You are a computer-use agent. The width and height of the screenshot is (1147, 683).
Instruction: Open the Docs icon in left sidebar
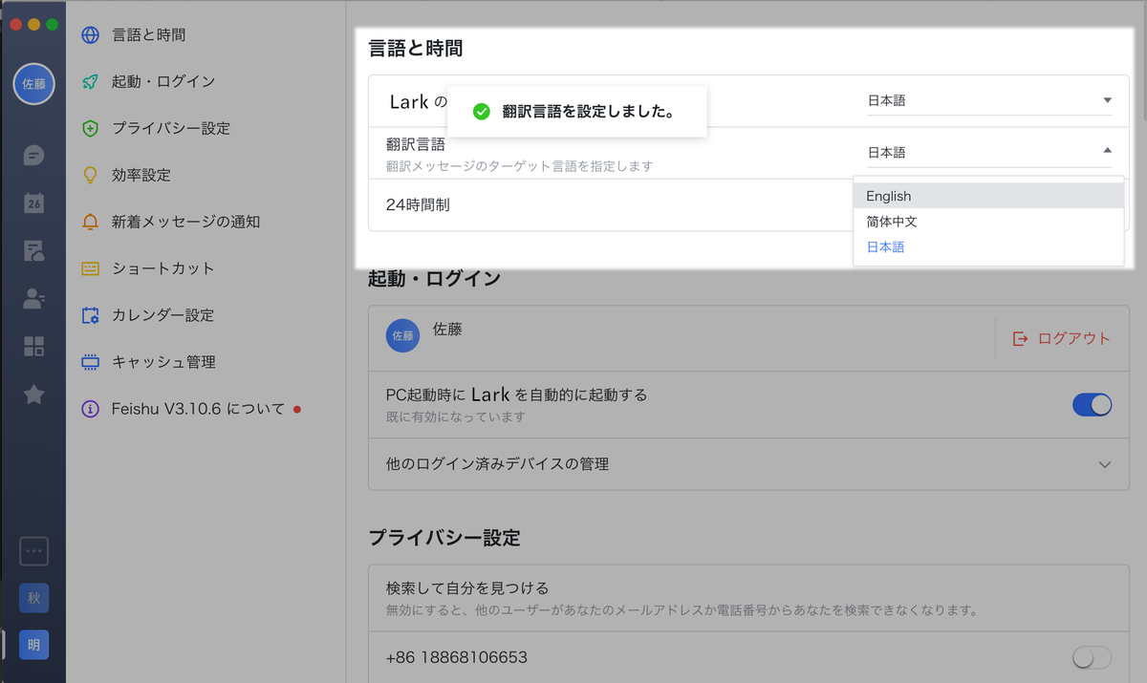(33, 250)
